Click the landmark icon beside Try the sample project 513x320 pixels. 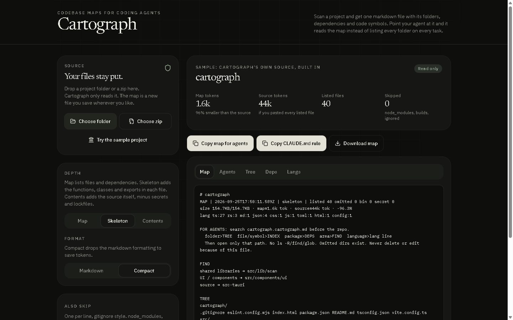(x=91, y=140)
